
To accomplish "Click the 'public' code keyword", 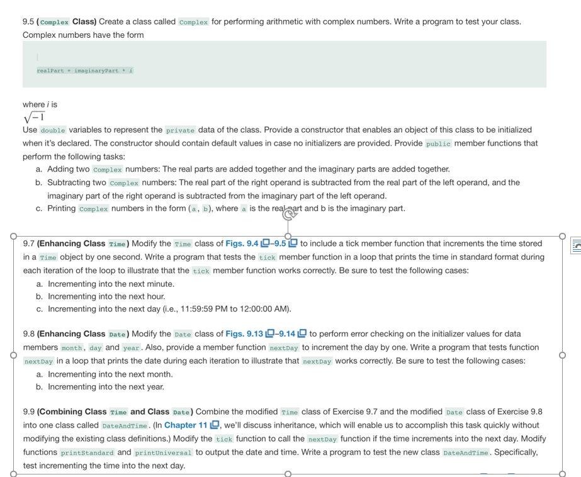I will coord(438,143).
